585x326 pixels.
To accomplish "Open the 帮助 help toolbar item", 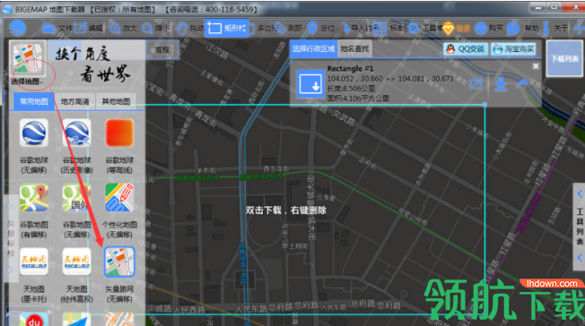I will point(522,28).
